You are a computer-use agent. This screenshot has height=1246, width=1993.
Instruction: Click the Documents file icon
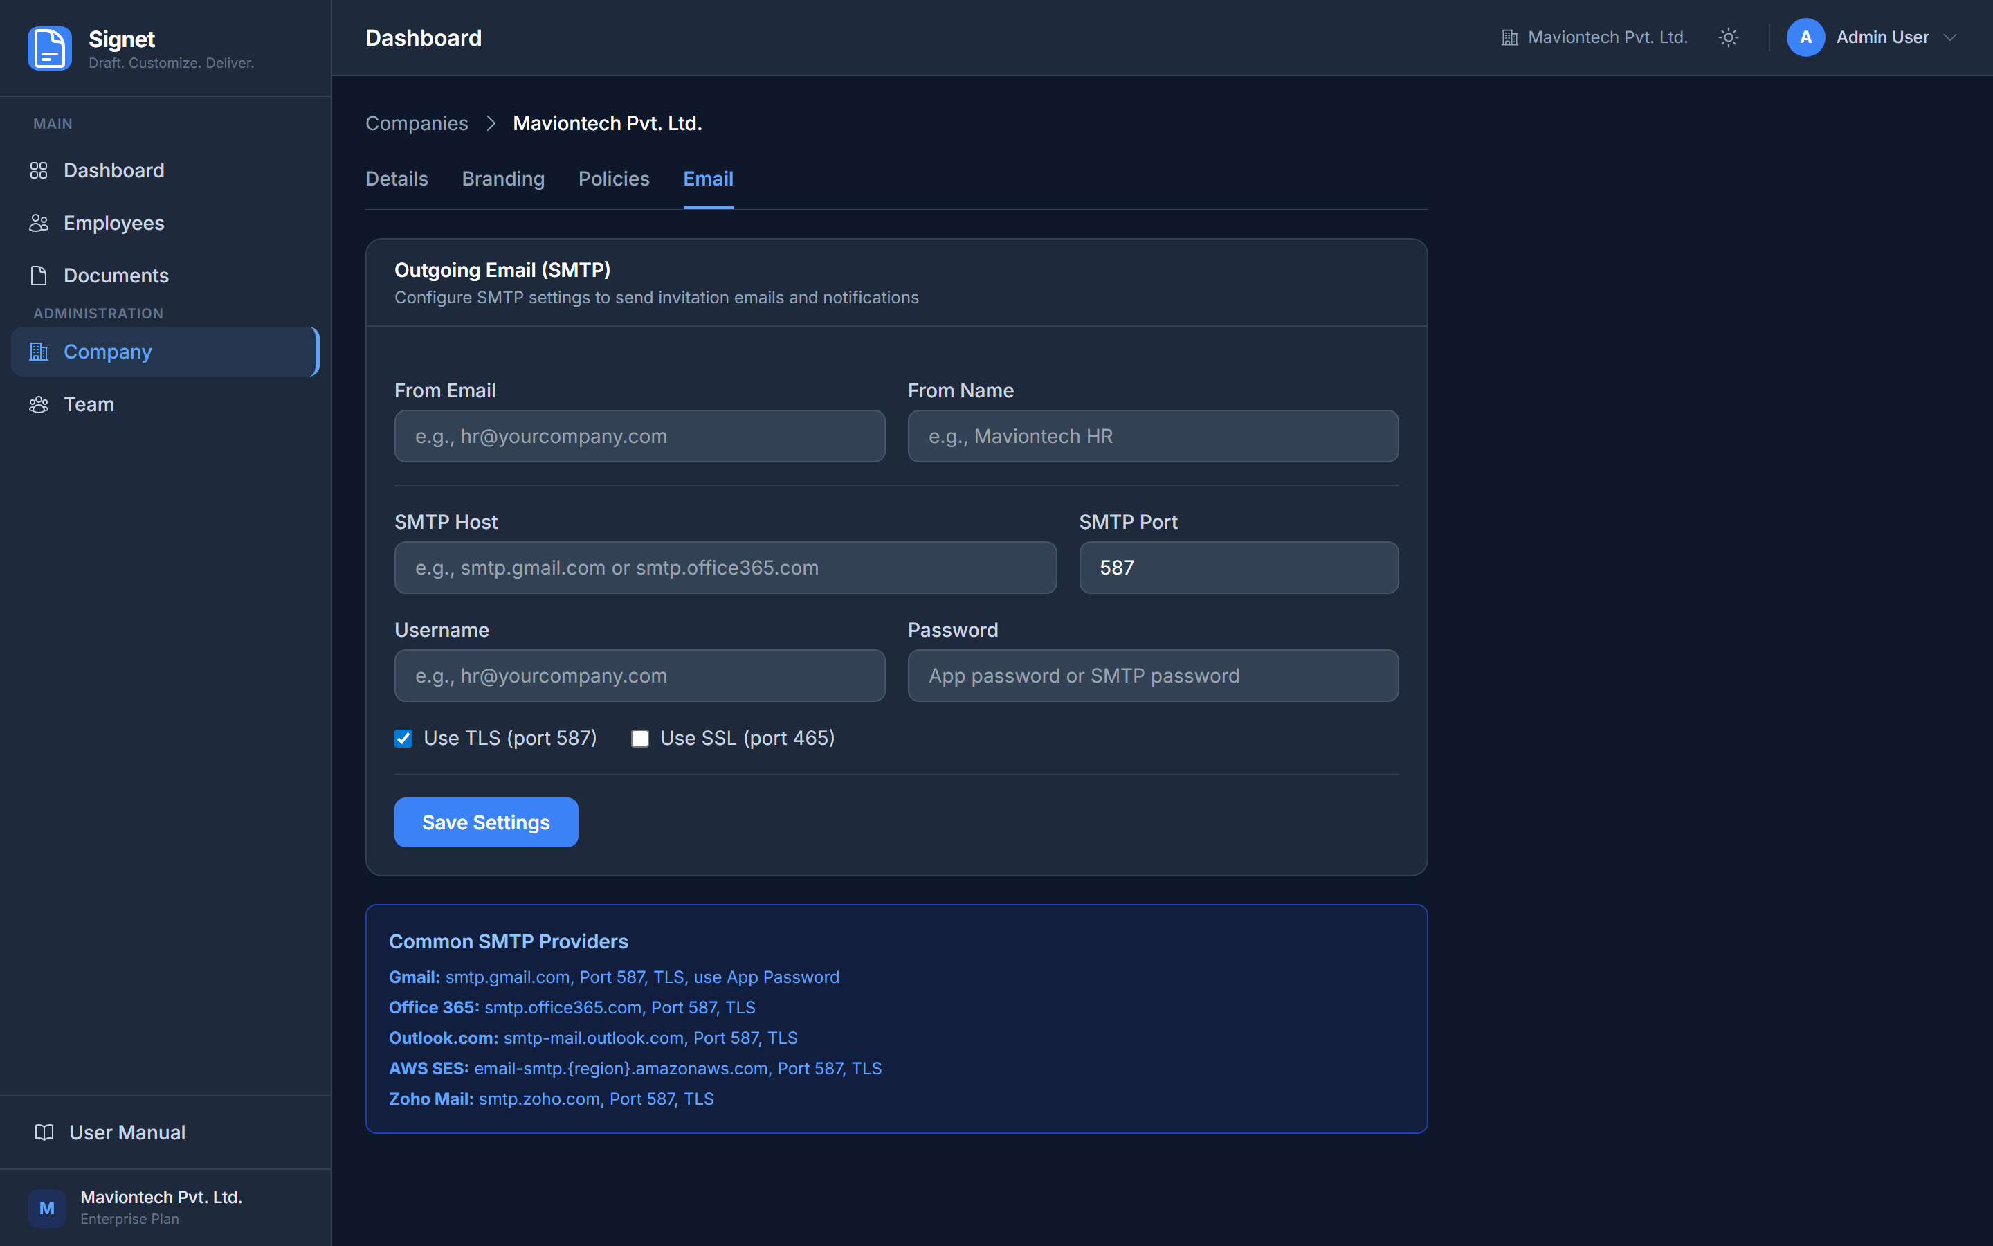click(39, 276)
